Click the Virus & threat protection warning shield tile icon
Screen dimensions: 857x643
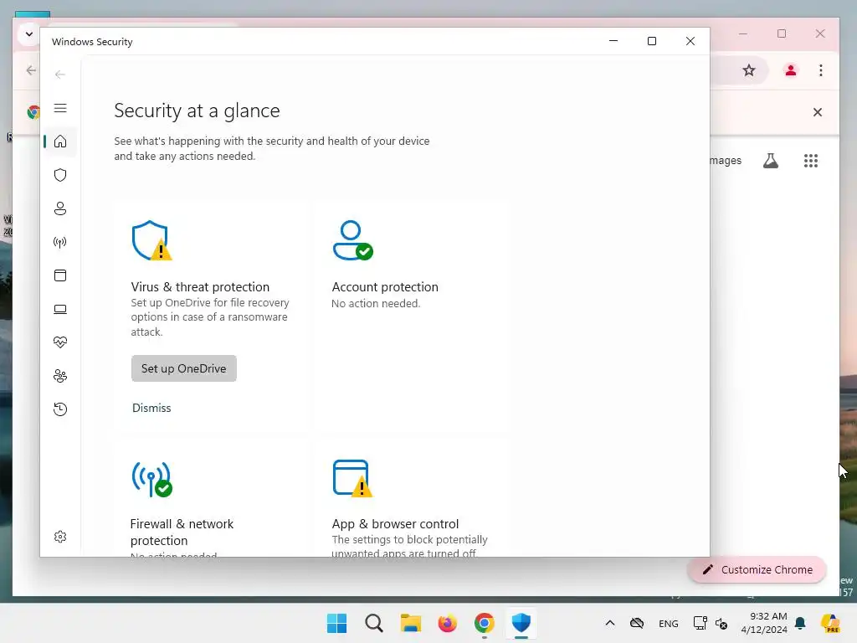click(x=151, y=240)
